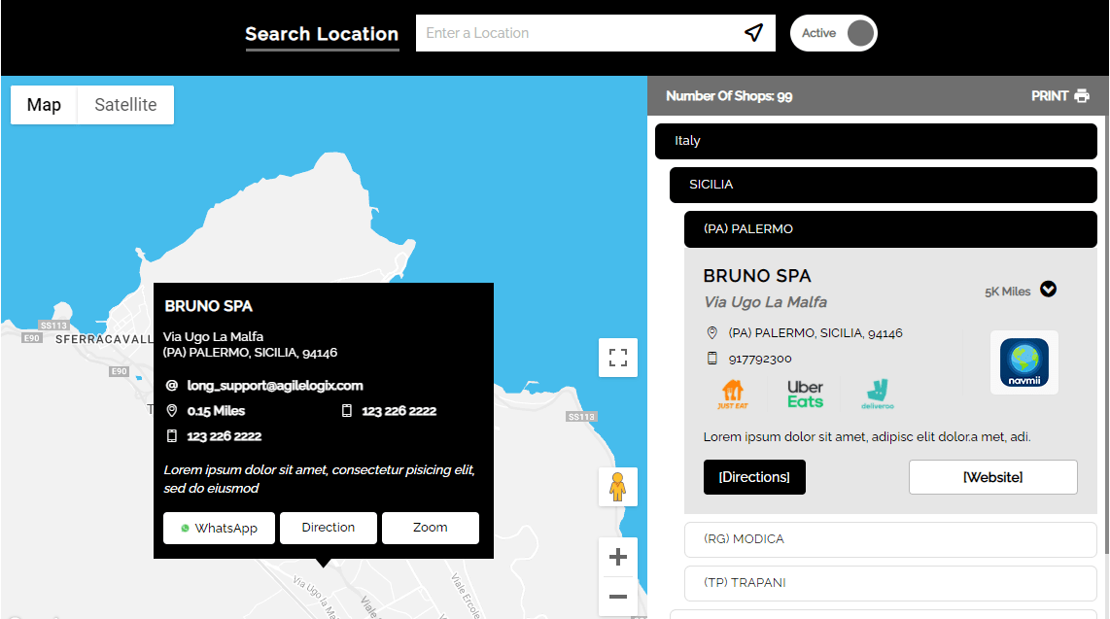Select the Map view tab
1110x619 pixels.
(44, 105)
